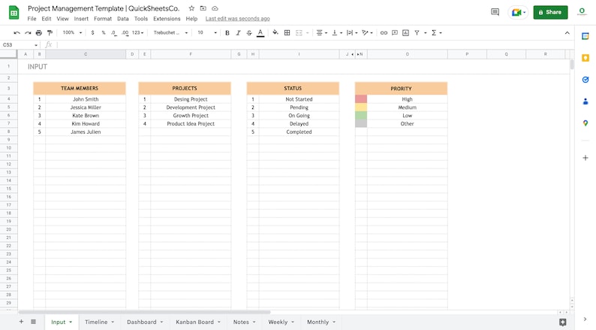Open Calendar in side panel
The height and width of the screenshot is (330, 596).
click(x=585, y=36)
